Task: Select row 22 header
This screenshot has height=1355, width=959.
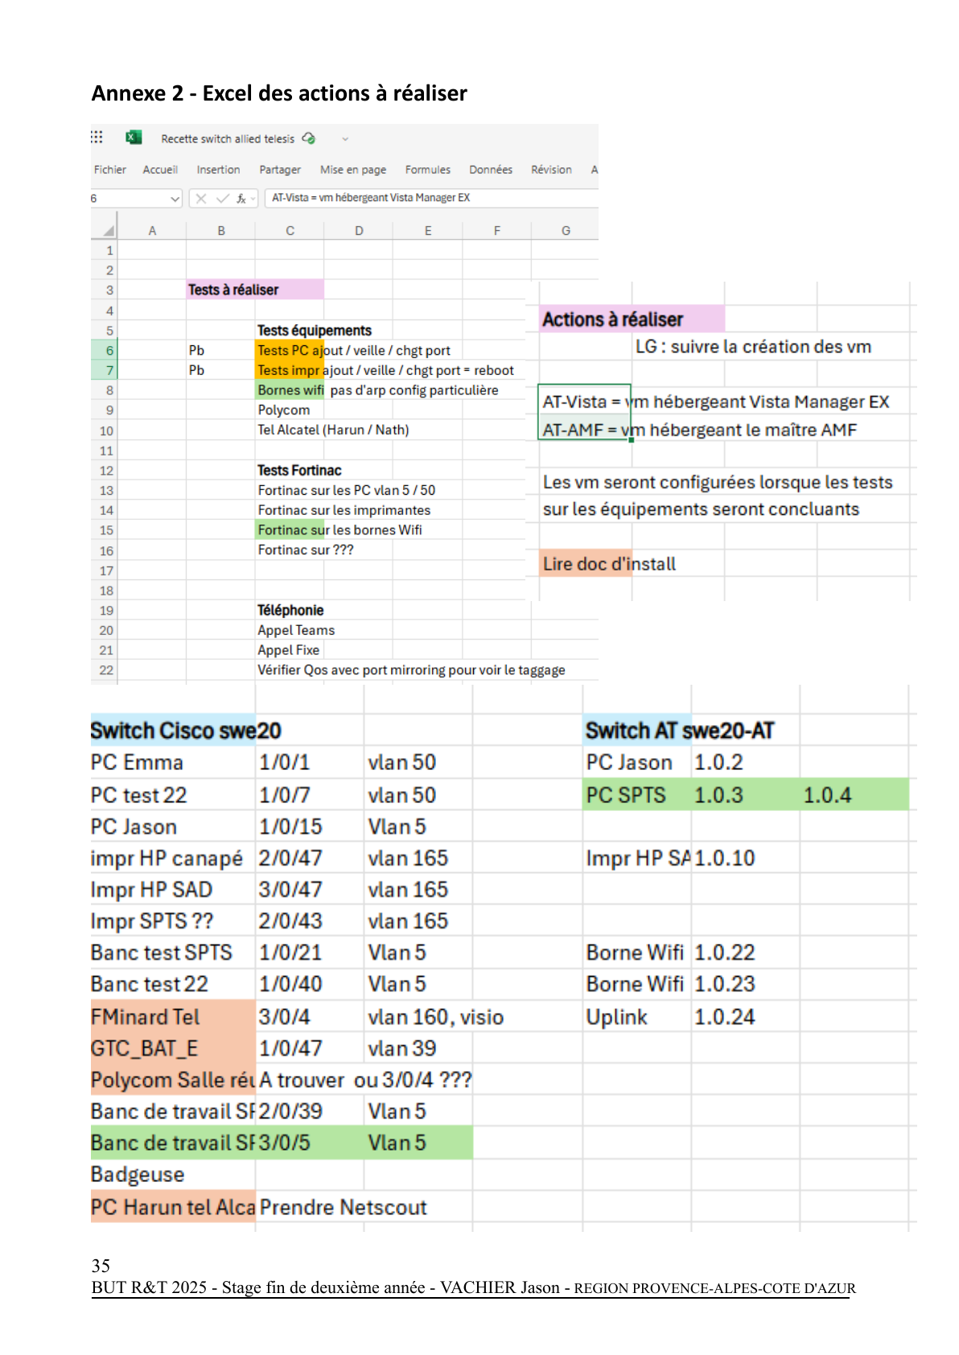Action: click(105, 670)
